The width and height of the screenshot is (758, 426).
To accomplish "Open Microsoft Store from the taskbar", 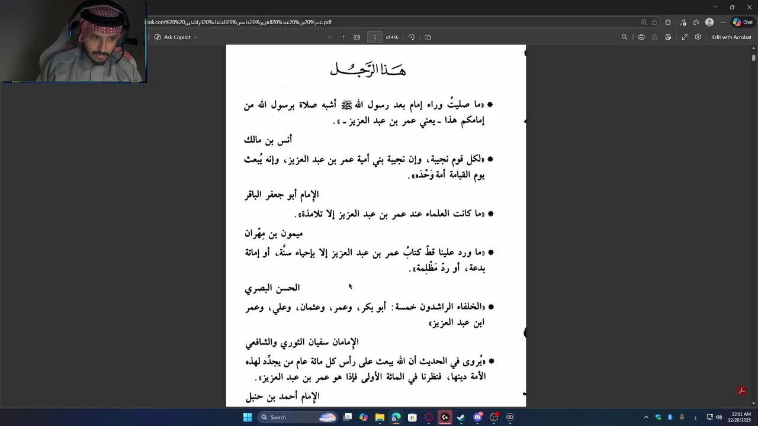I will click(412, 417).
